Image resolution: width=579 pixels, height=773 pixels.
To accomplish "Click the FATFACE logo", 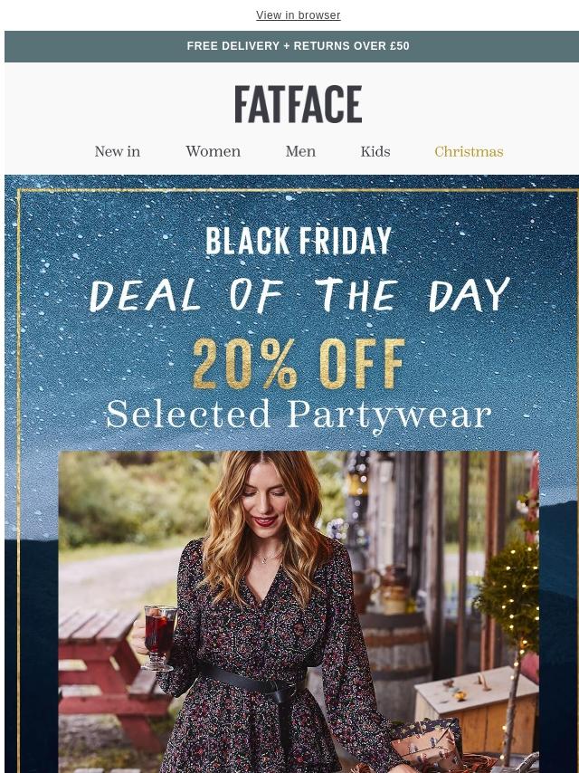I will click(x=299, y=104).
